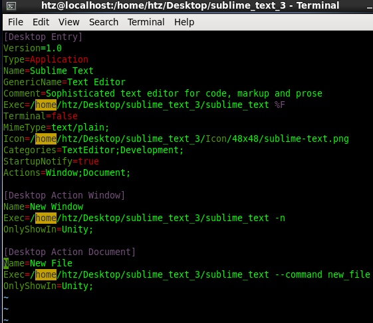This screenshot has height=323, width=373.
Task: Click the last OnlyShowIn=Unity; line
Action: [49, 286]
